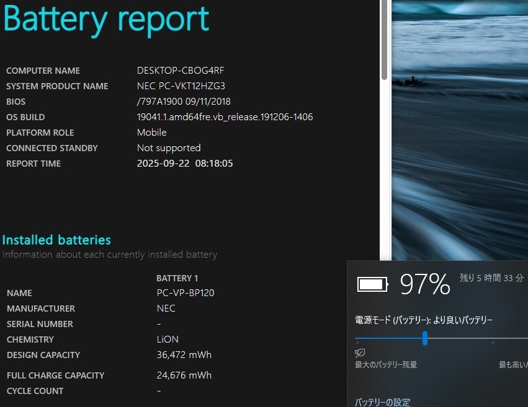Click the chemistry value LiON
Screen dimensions: 528x407
tap(168, 339)
